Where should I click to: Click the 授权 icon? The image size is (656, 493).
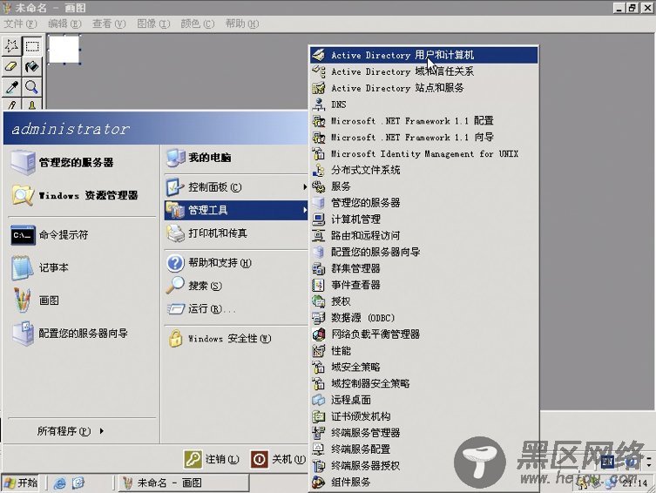[x=318, y=301]
